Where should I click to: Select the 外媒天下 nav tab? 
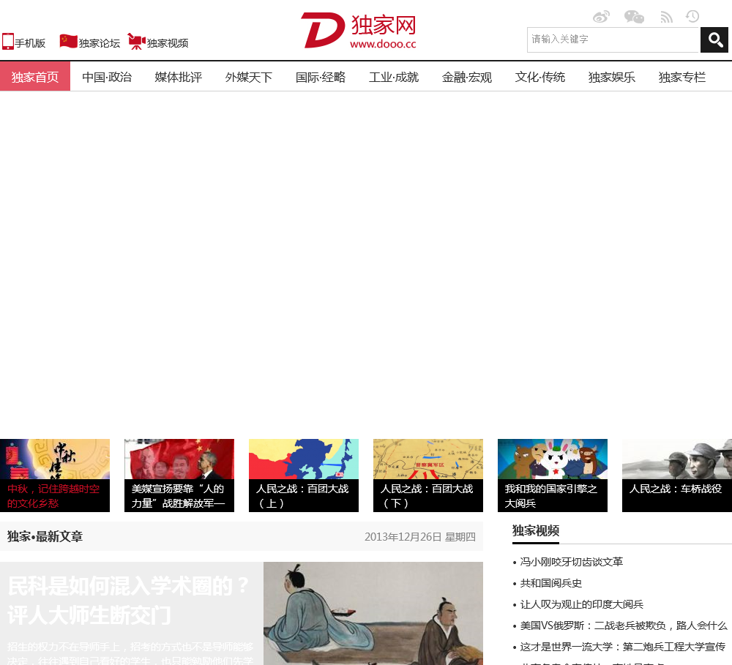[249, 77]
